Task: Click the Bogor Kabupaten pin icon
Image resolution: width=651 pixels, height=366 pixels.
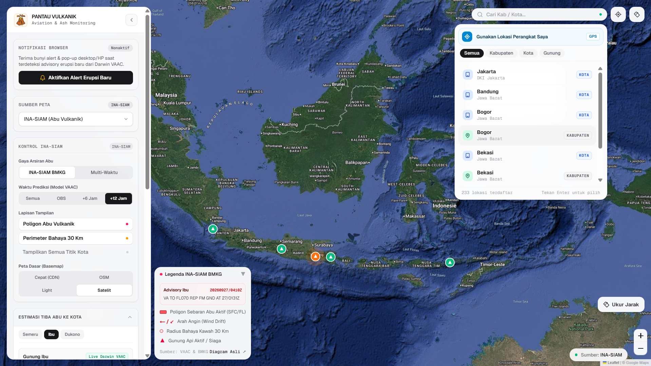Action: click(467, 135)
